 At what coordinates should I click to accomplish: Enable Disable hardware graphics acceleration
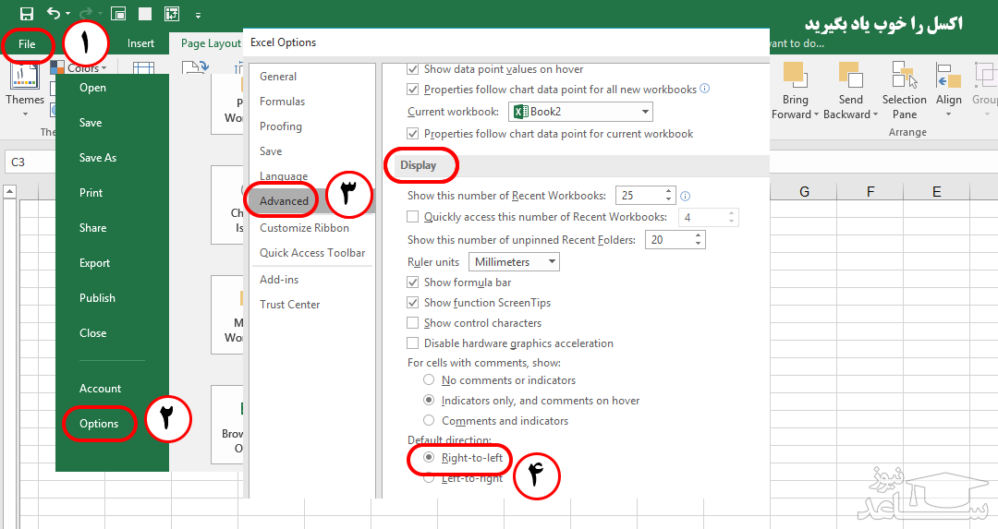413,343
